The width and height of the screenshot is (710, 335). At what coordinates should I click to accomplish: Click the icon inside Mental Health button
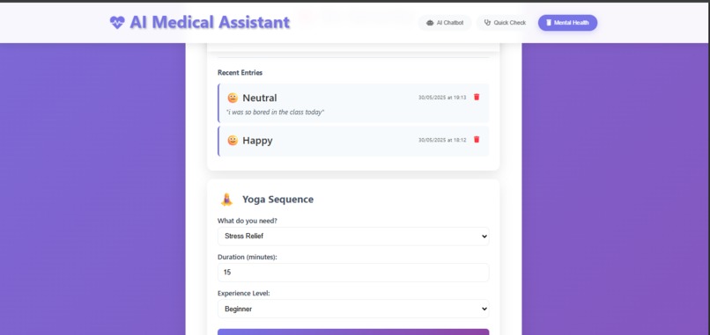tap(548, 23)
